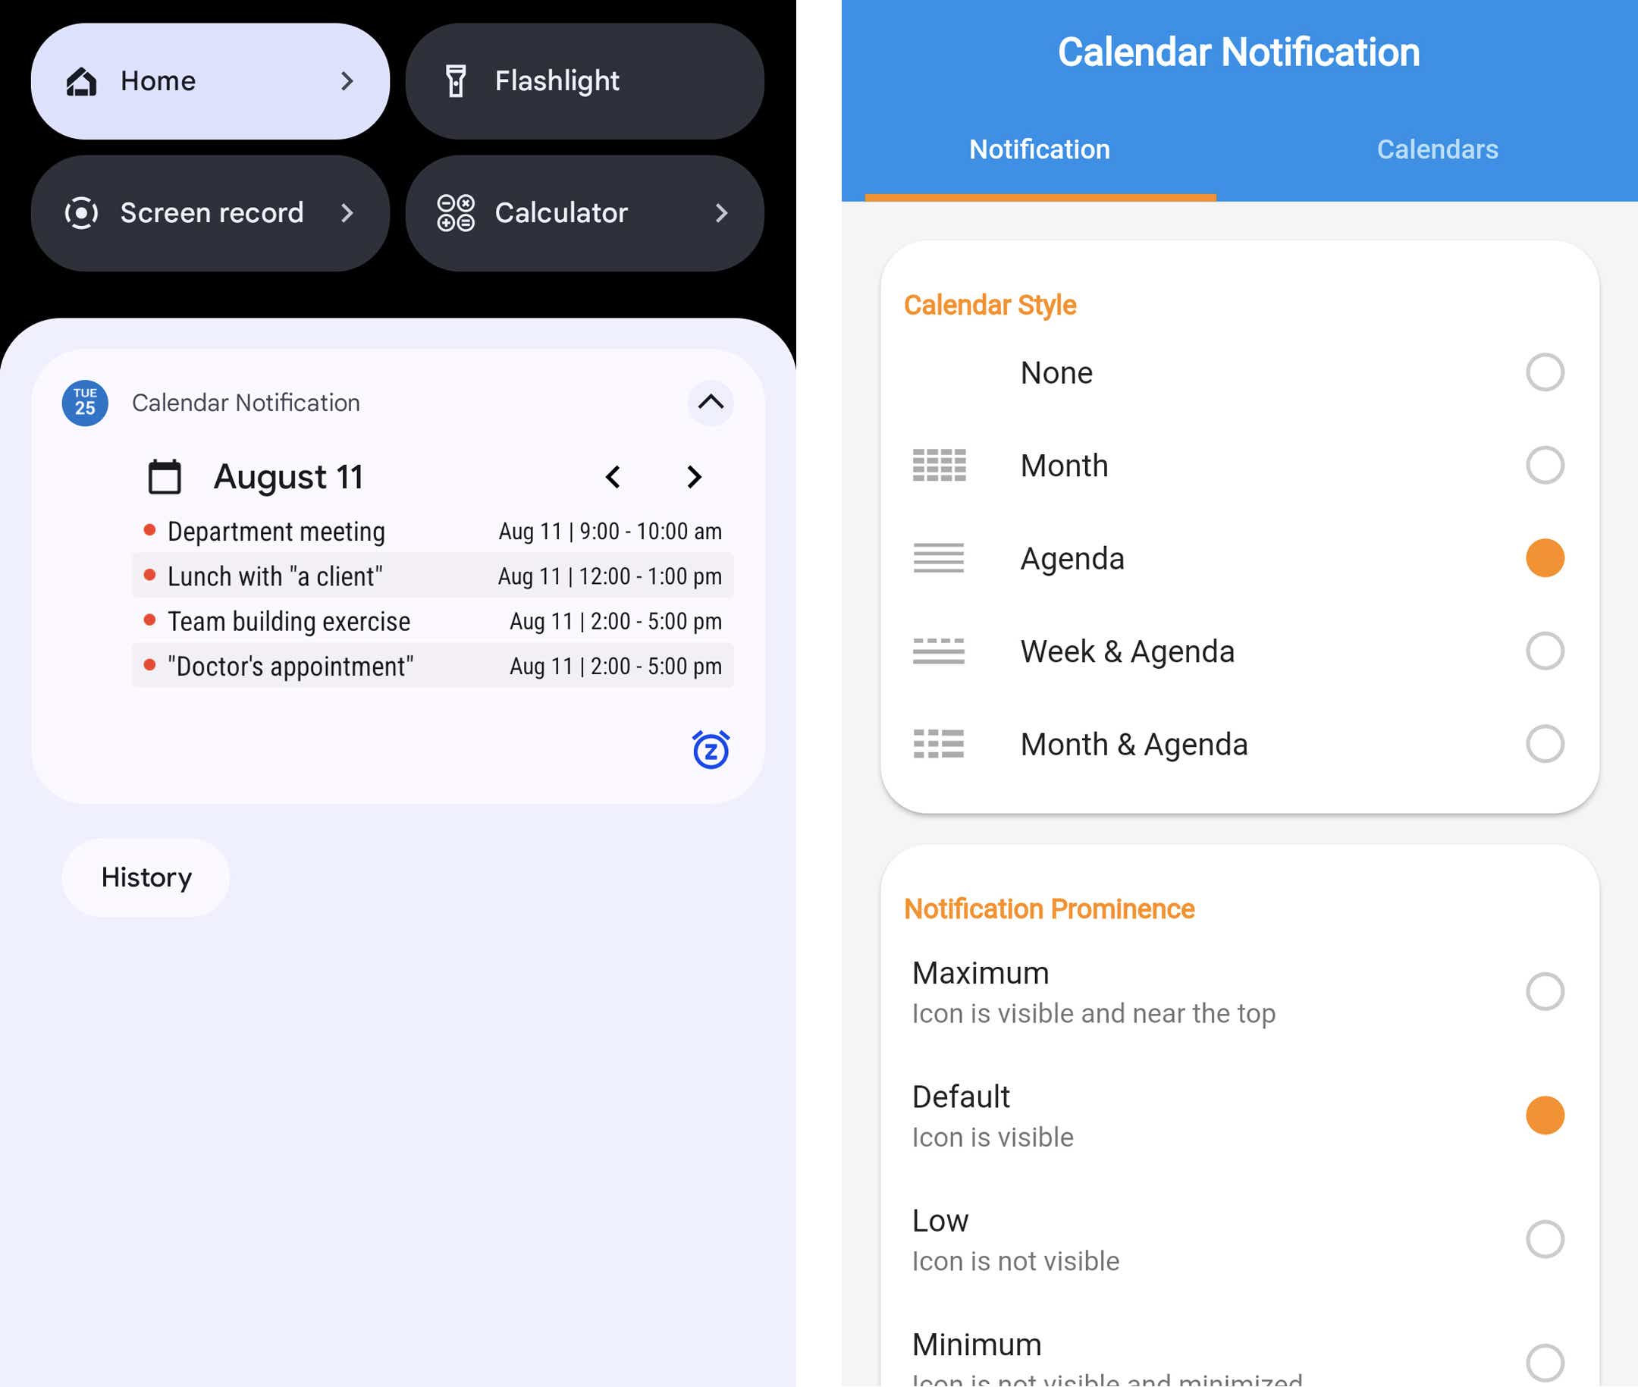Switch to the Notification tab

click(1040, 149)
